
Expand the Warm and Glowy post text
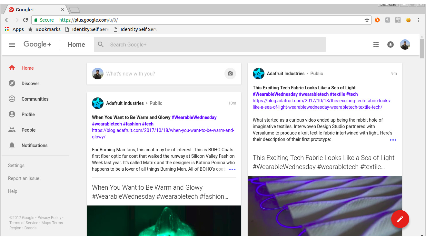click(x=232, y=170)
